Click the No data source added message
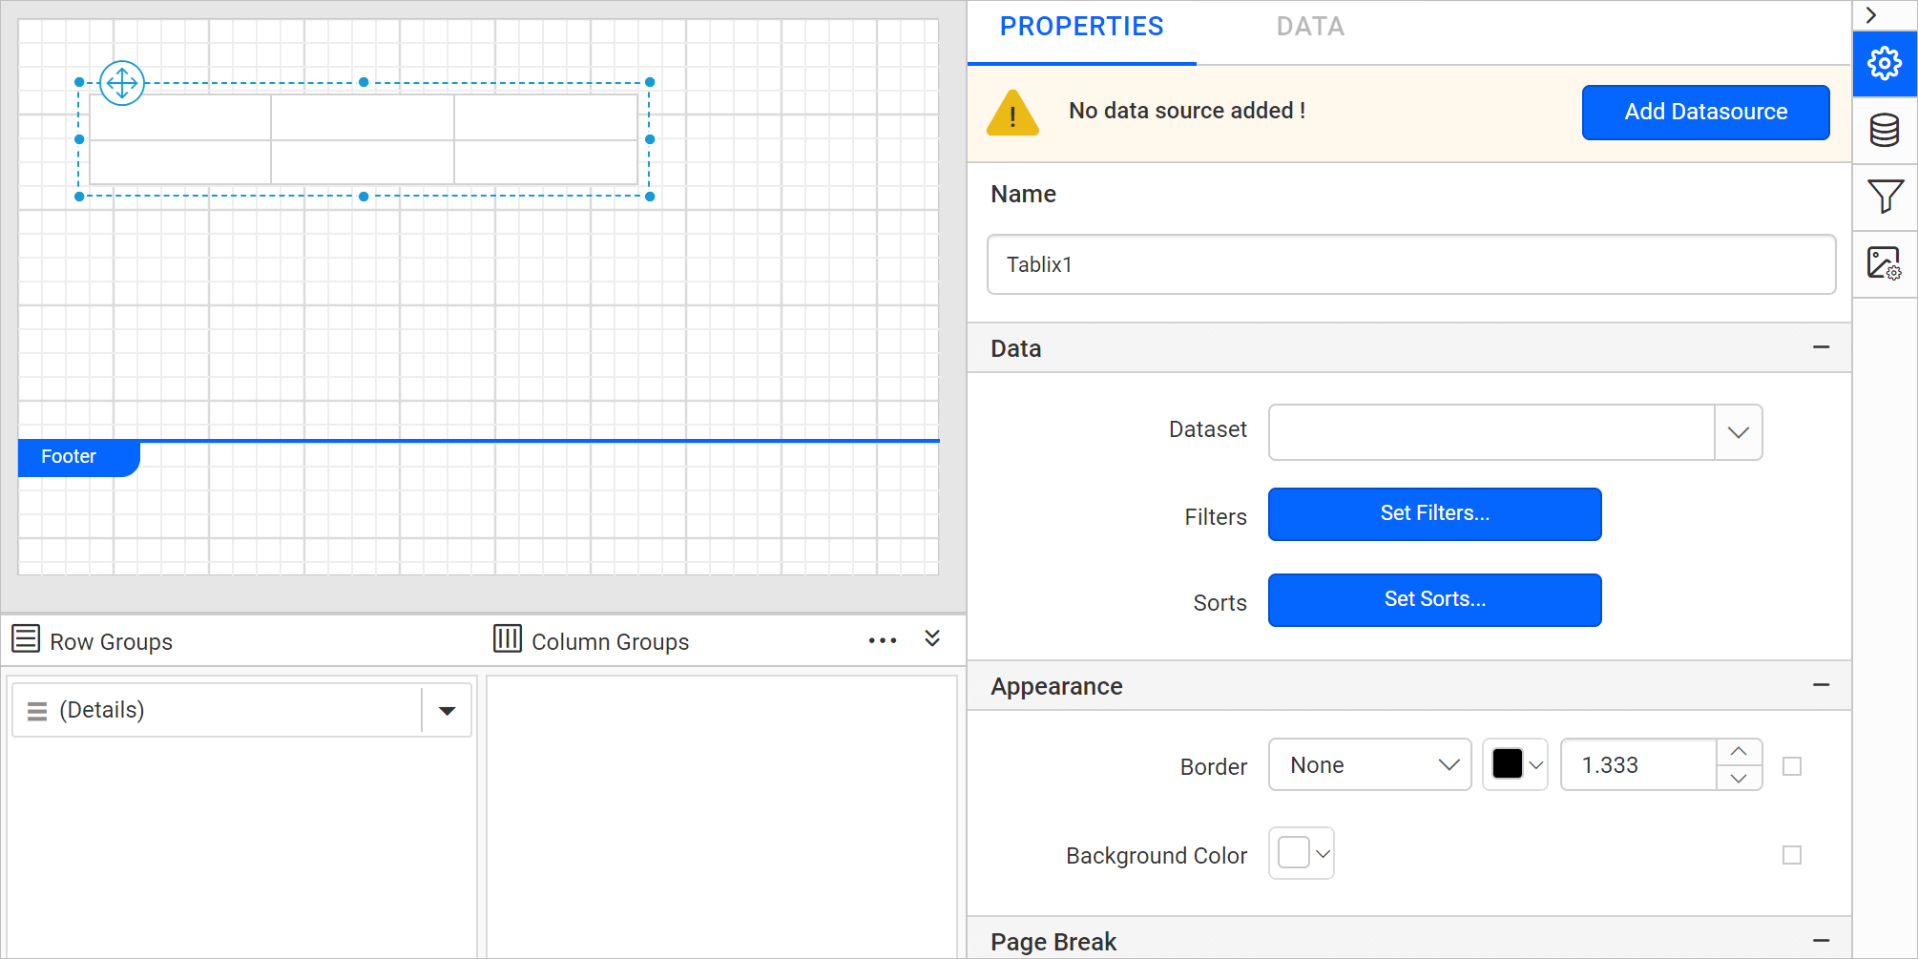Screen dimensions: 1918x959 [1187, 111]
